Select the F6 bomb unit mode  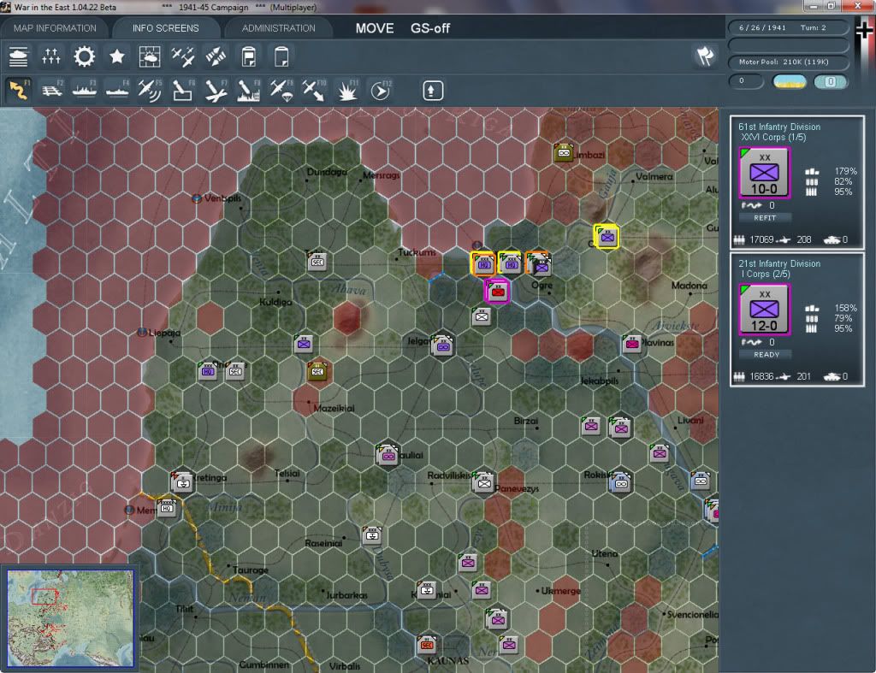[x=183, y=91]
